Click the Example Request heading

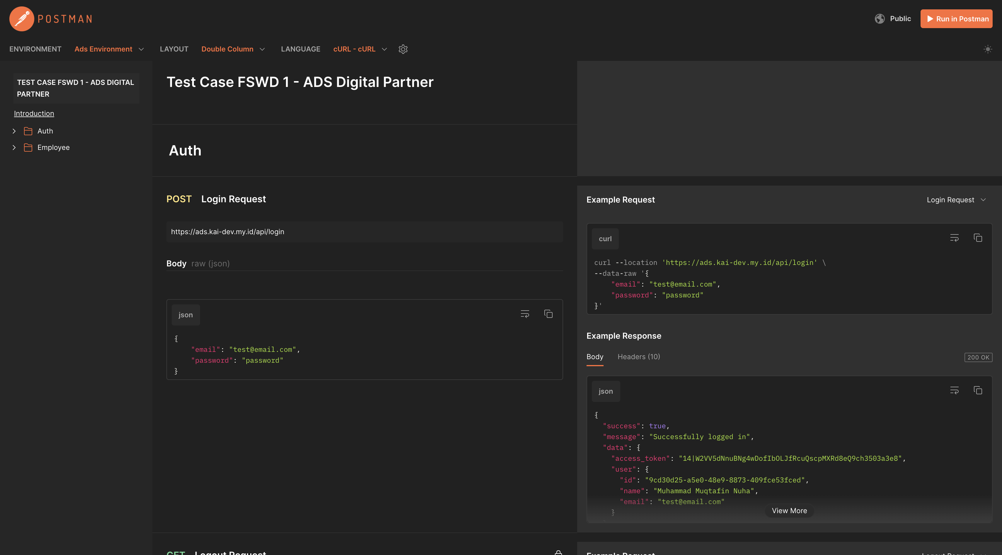point(621,200)
